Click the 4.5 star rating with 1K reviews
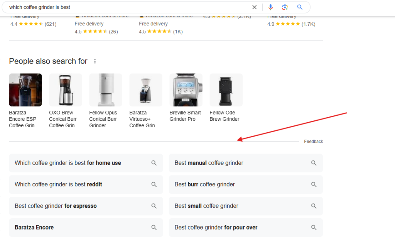The image size is (395, 248). 161,32
